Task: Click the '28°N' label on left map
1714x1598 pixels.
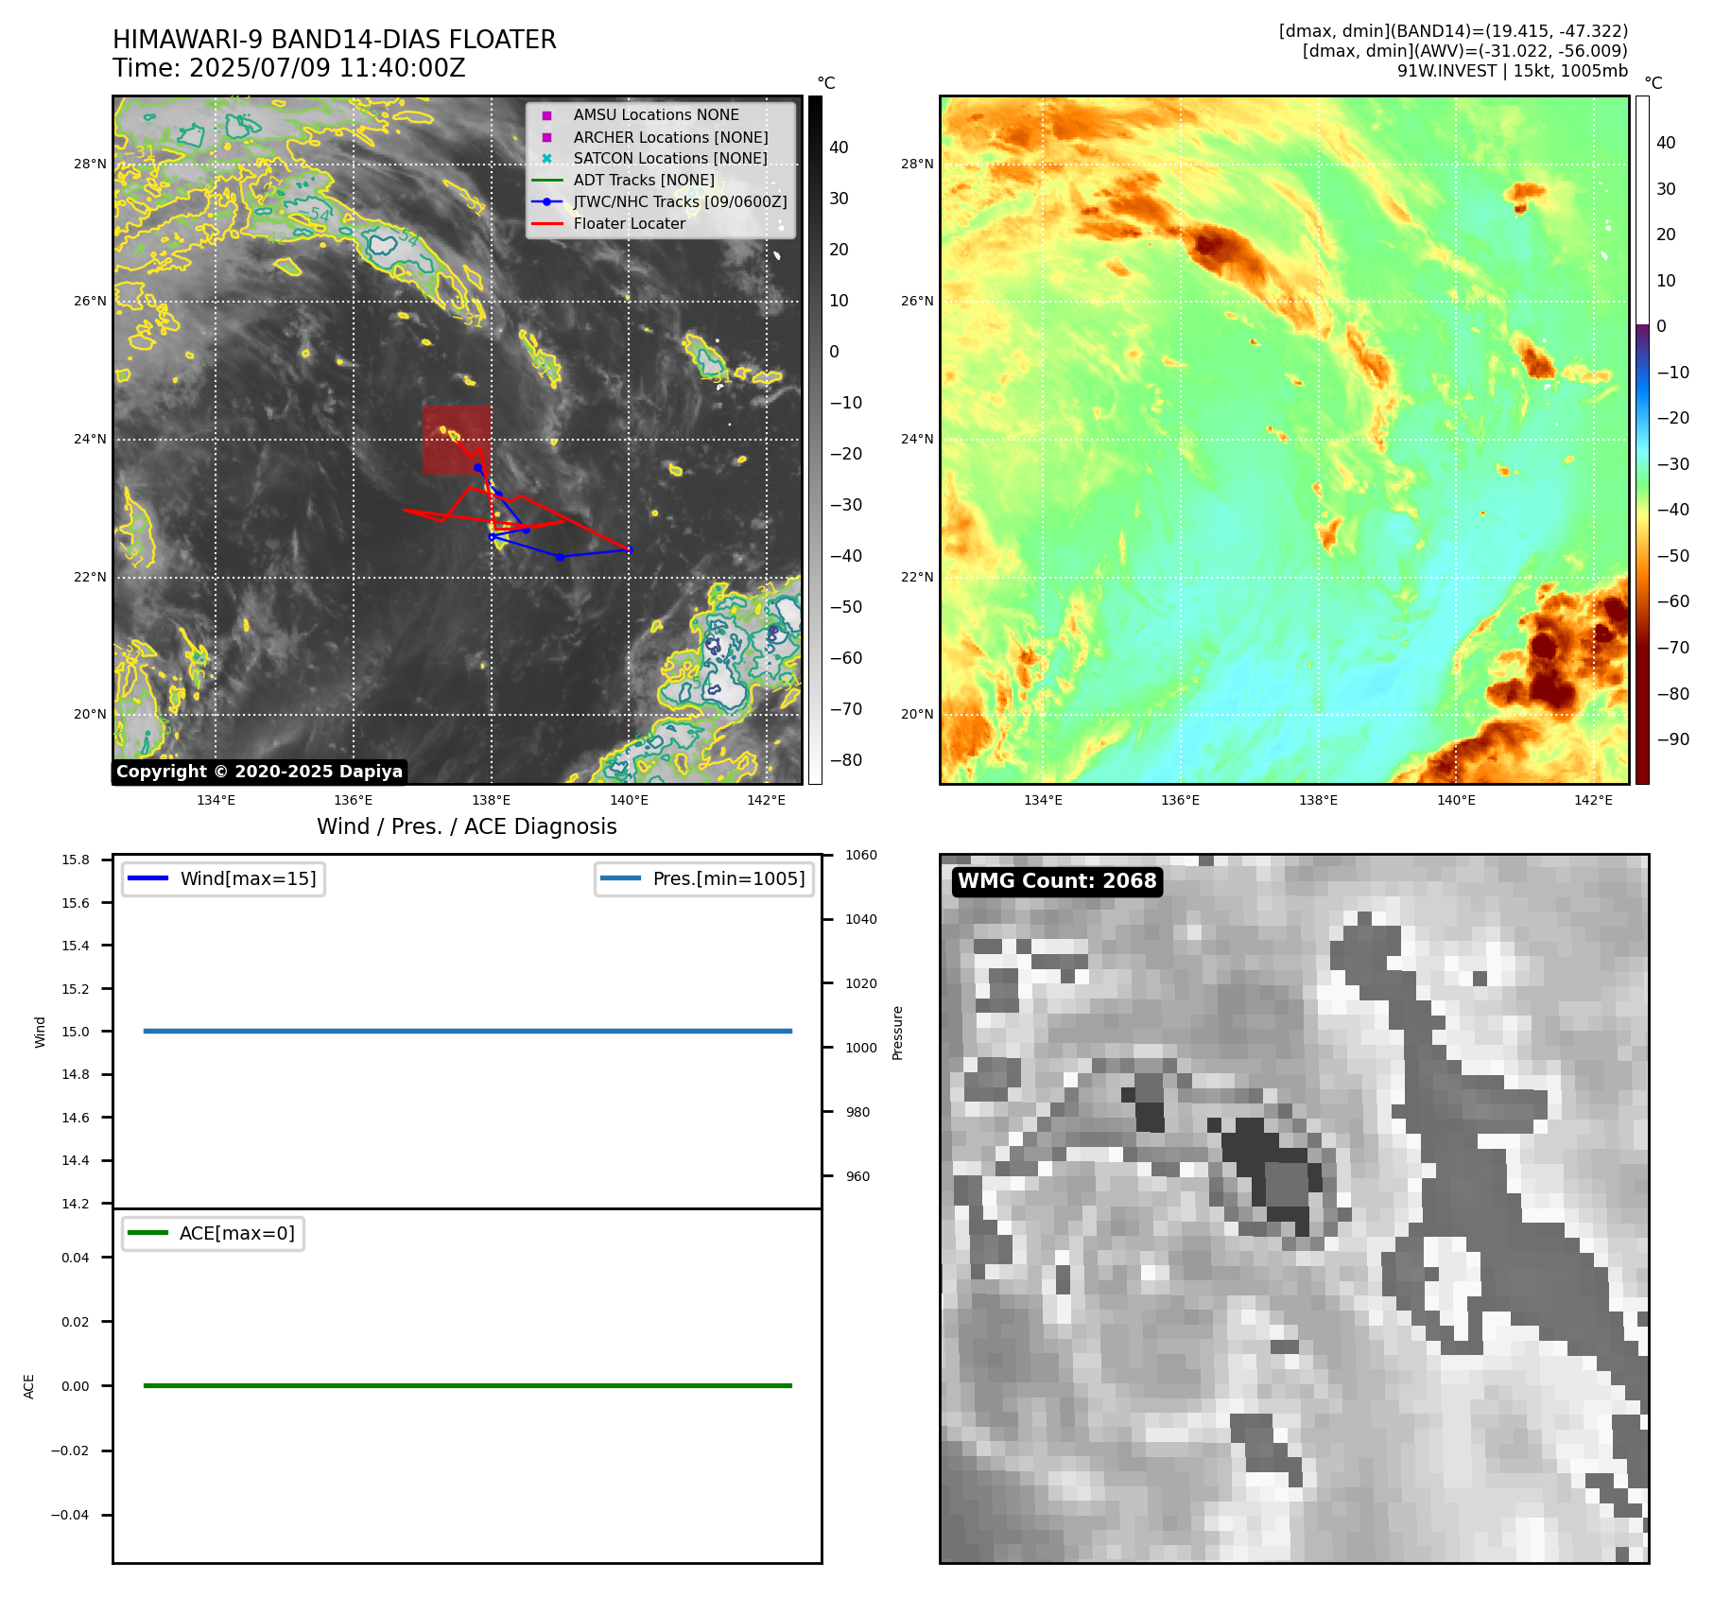Action: point(90,164)
